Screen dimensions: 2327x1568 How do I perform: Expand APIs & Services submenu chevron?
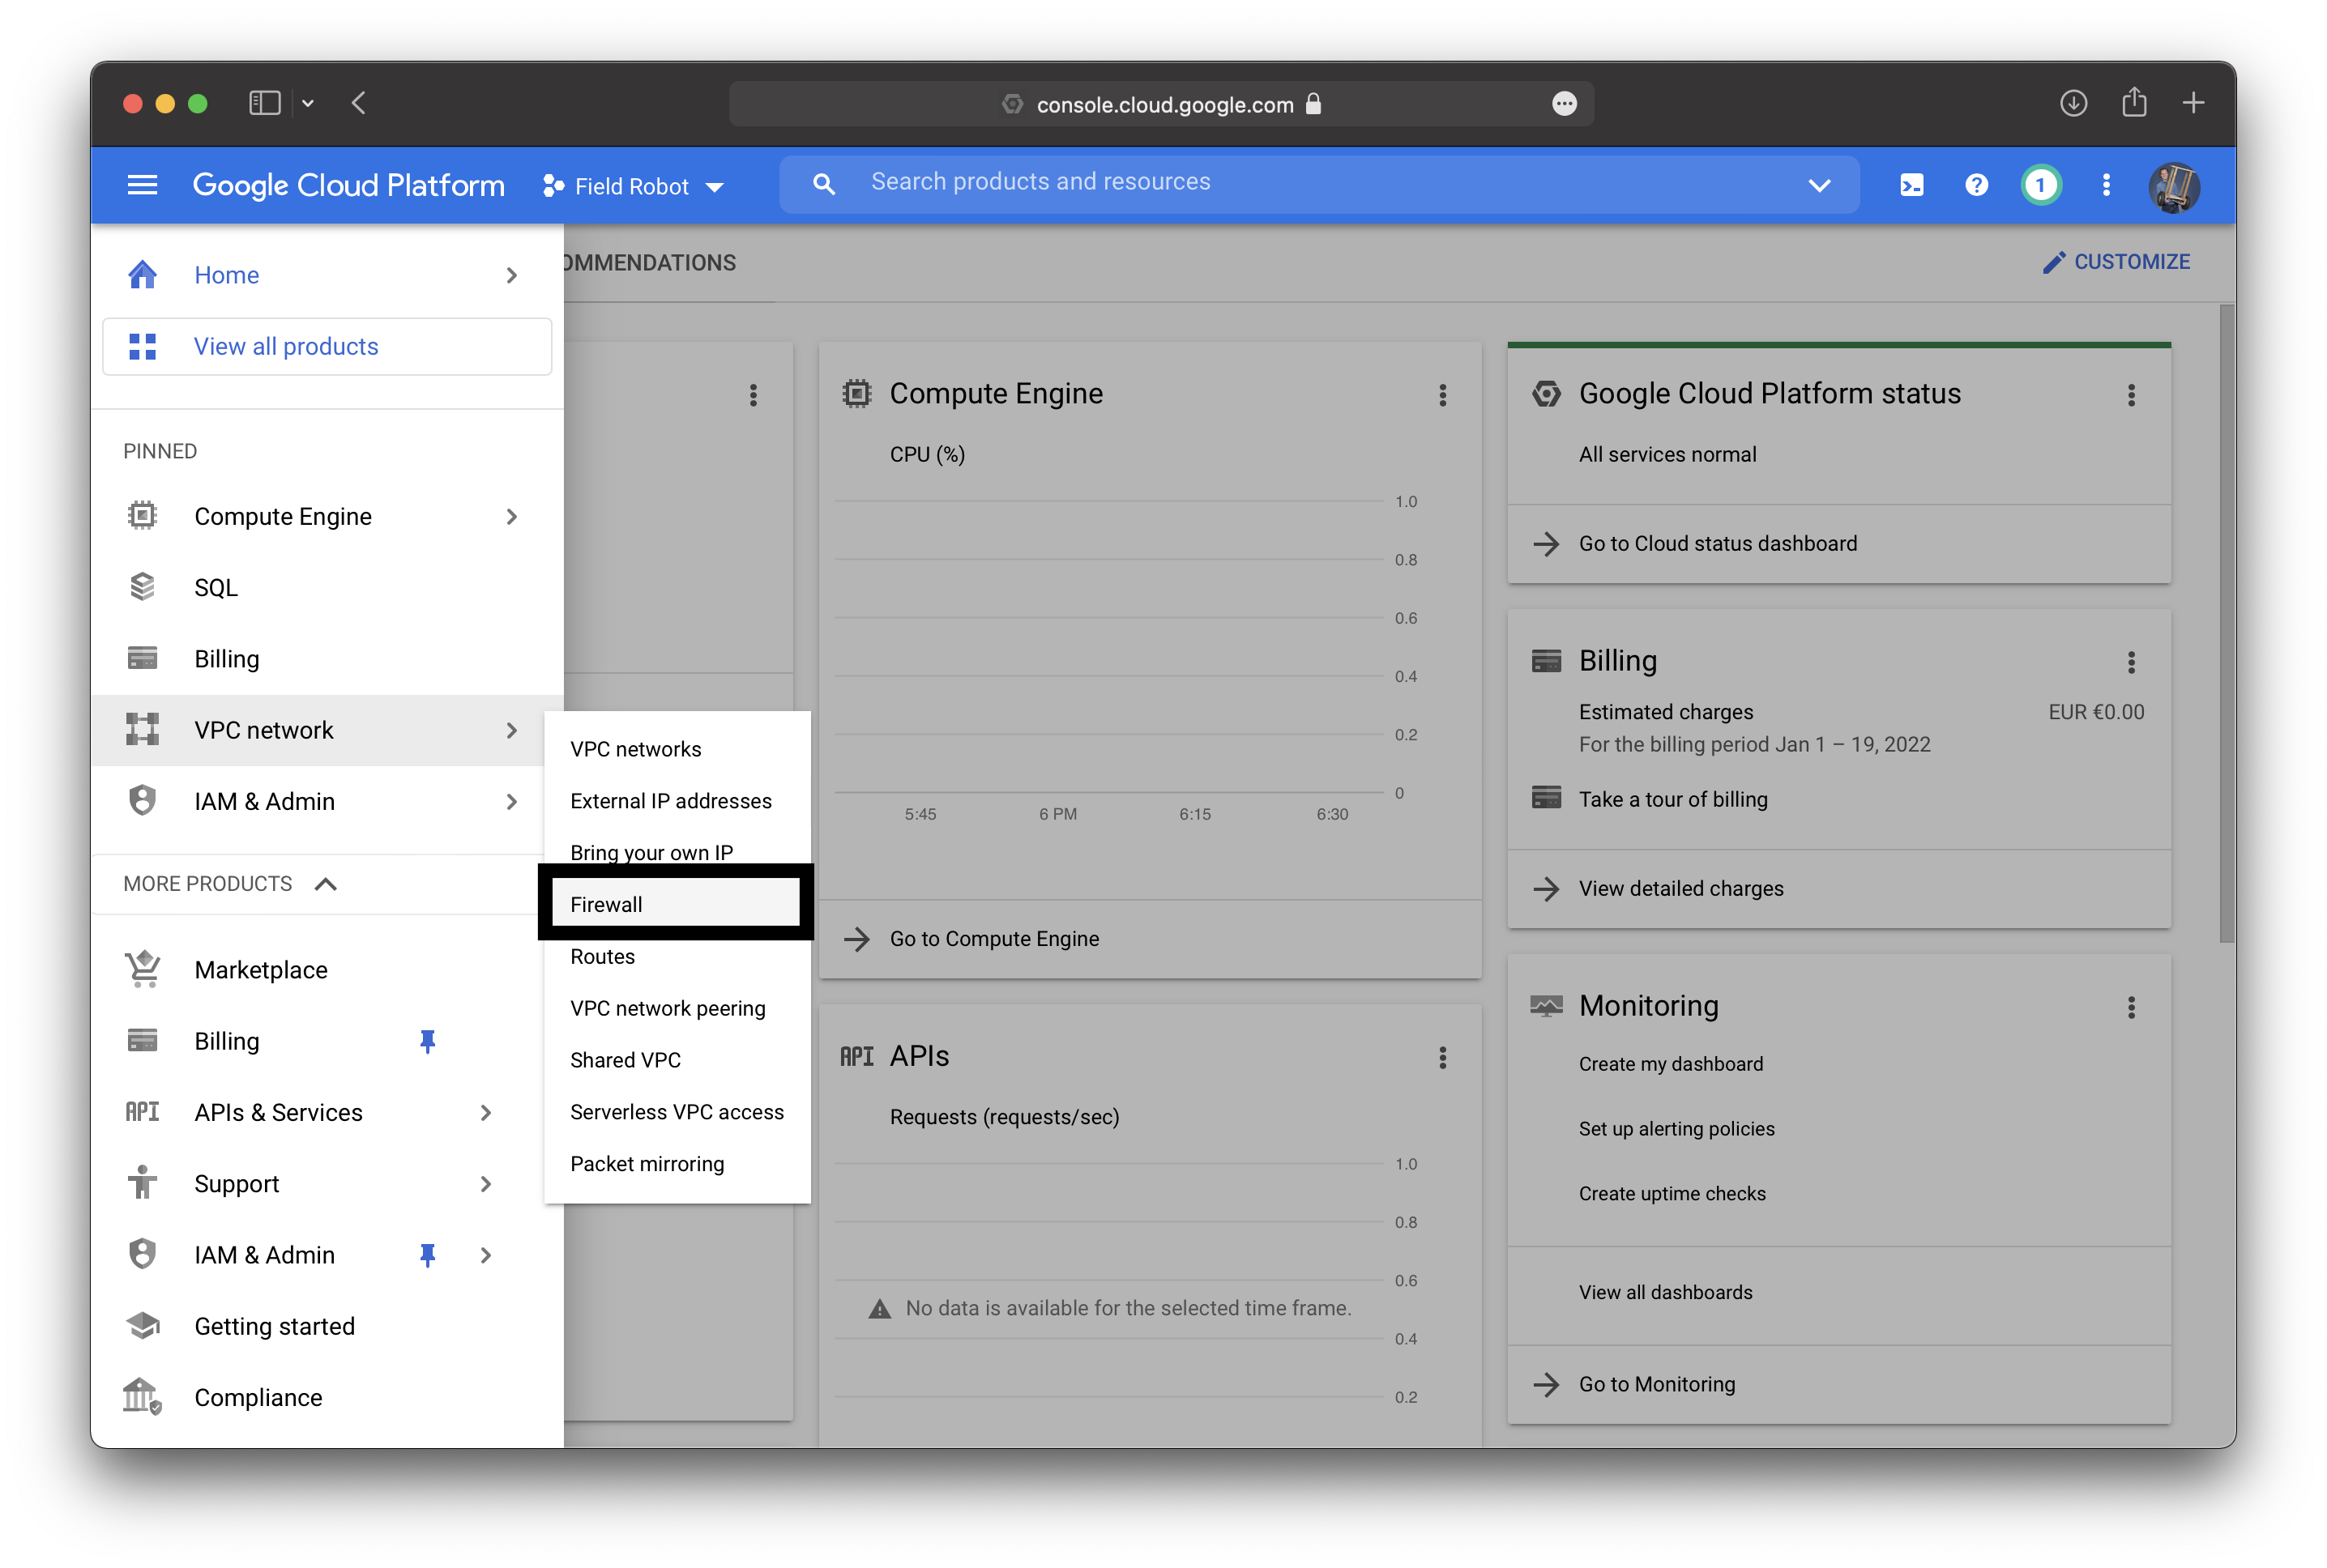tap(485, 1112)
